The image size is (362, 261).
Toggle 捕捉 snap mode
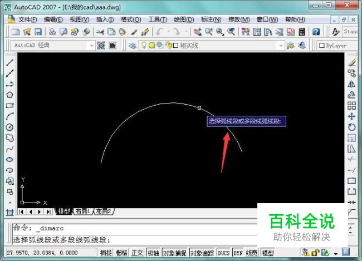point(106,253)
